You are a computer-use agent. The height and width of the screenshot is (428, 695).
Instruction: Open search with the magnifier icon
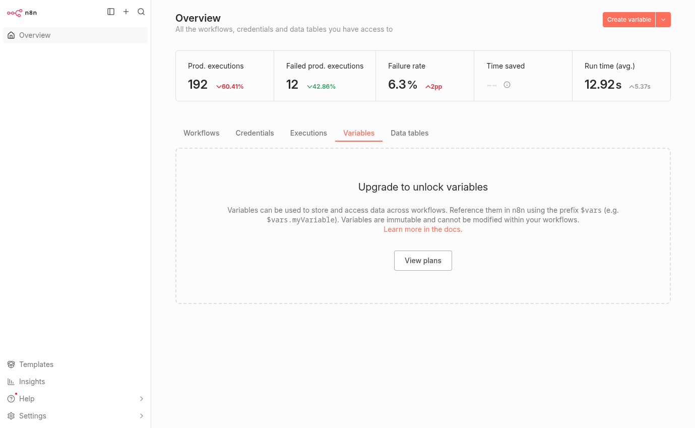point(141,12)
